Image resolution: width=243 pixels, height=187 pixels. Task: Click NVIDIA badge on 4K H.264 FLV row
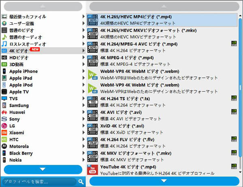(x=234, y=139)
